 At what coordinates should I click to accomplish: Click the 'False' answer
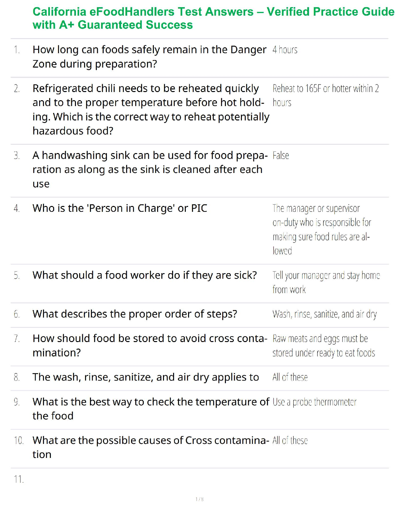tap(281, 156)
